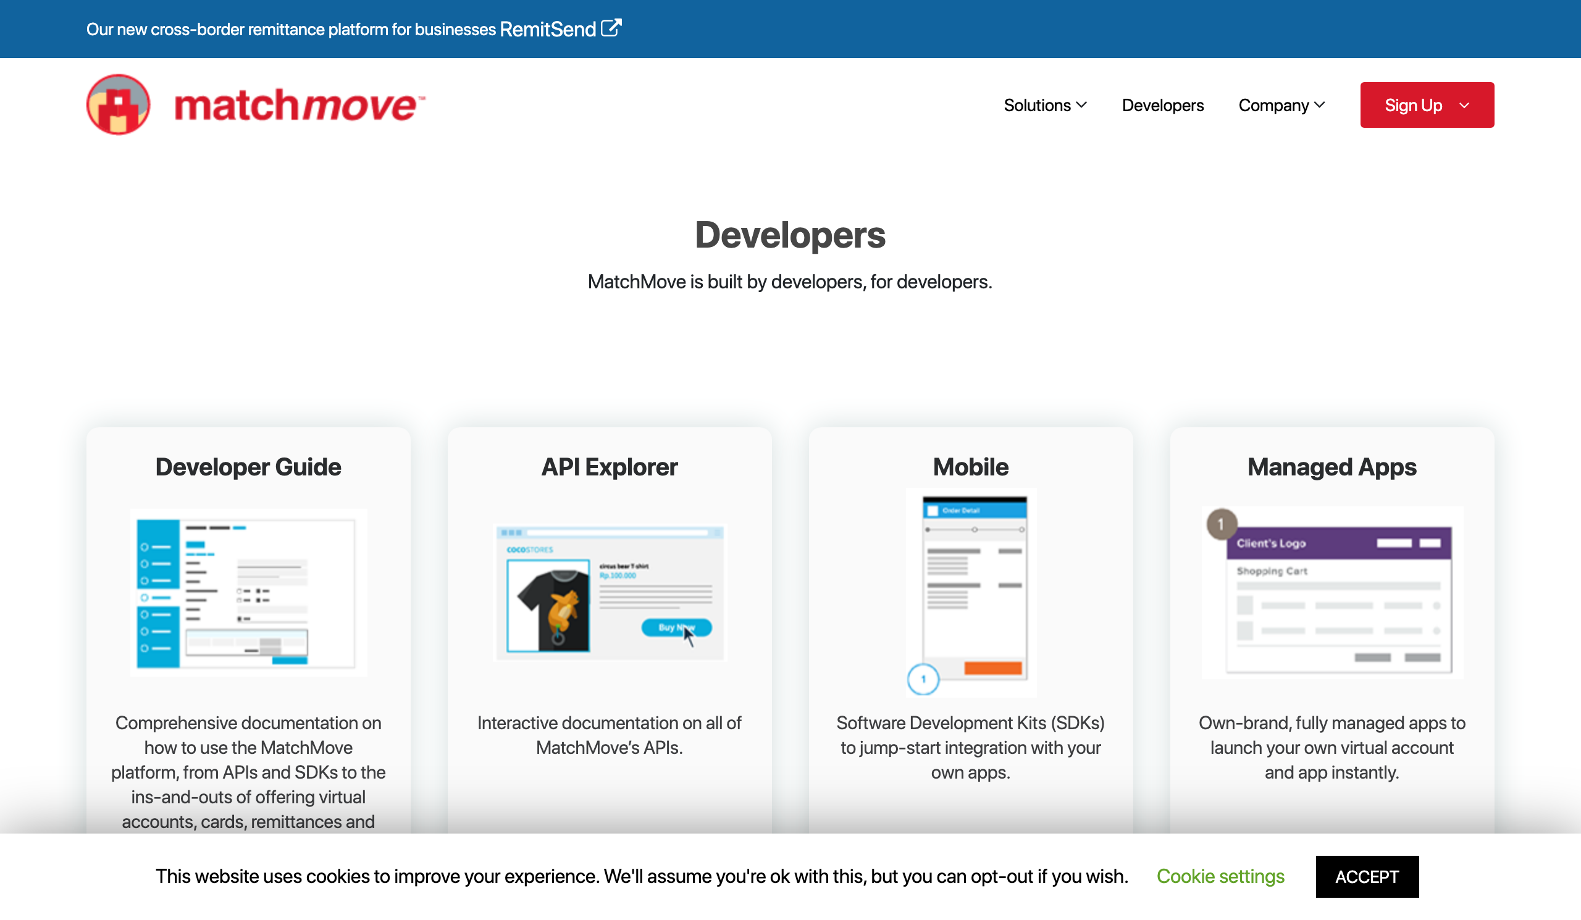The height and width of the screenshot is (920, 1581).
Task: Click the page heading 'Developers'
Action: tap(790, 235)
